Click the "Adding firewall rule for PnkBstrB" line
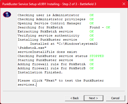The height and width of the screenshot is (104, 128). [52, 68]
